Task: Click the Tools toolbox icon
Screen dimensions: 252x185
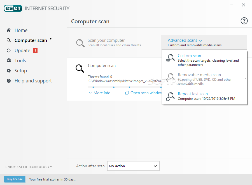Action: point(9,61)
